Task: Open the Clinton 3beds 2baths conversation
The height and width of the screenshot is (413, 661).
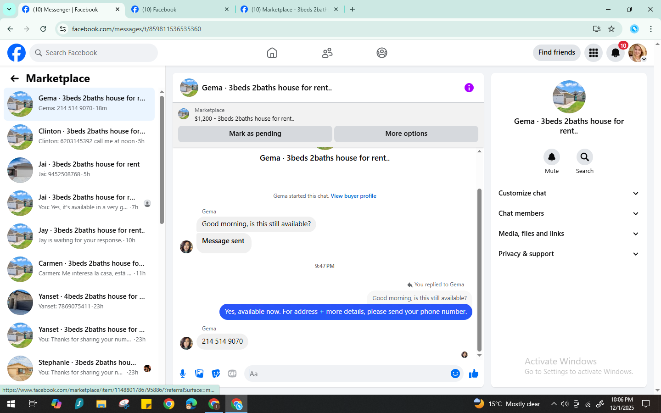Action: pos(79,137)
